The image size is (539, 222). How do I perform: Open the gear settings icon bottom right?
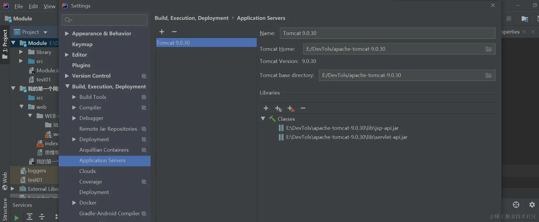(x=532, y=205)
